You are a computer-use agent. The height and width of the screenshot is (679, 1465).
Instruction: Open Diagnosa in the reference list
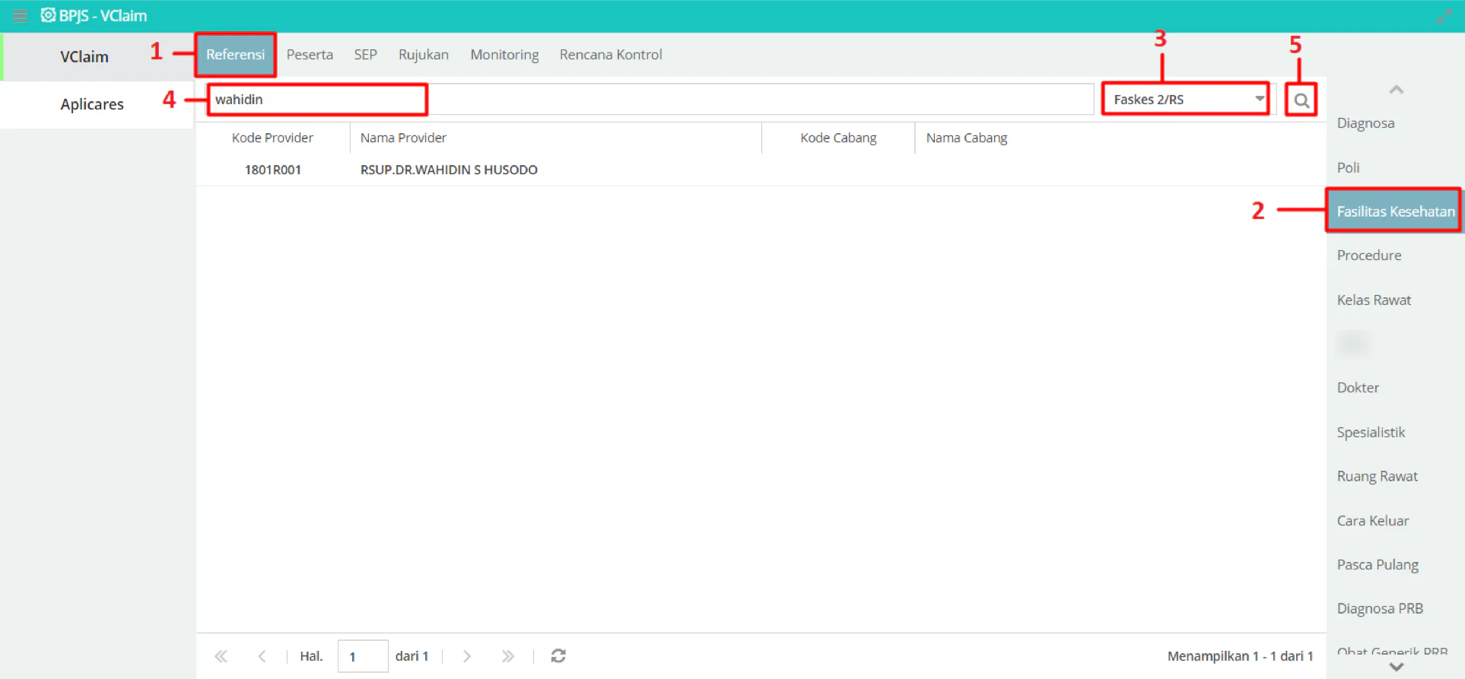[x=1365, y=123]
